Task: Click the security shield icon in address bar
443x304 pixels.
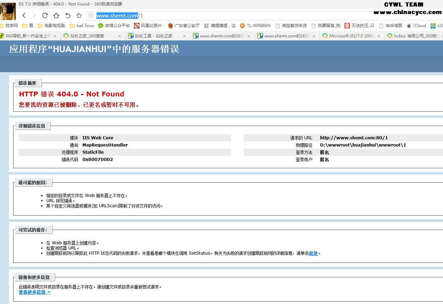Action: pyautogui.click(x=91, y=15)
